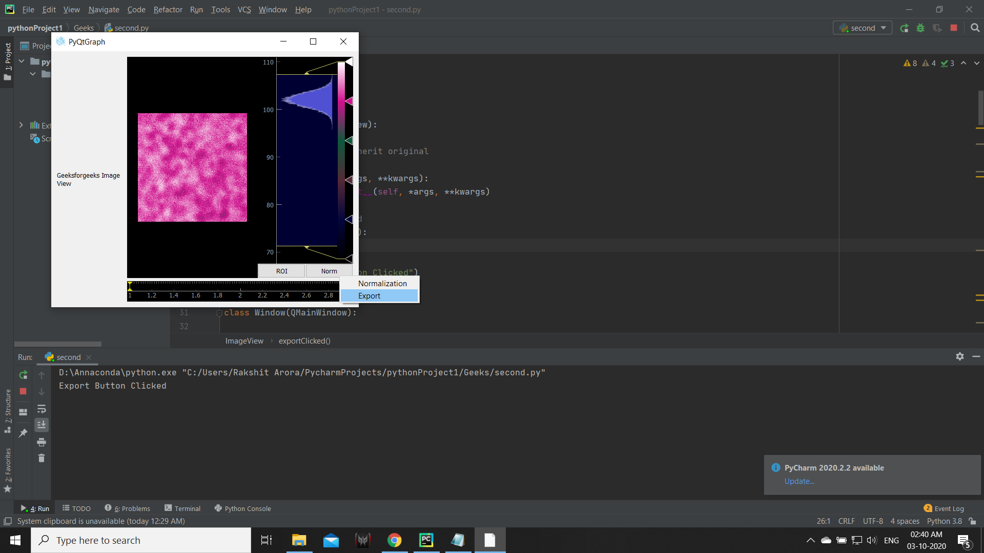Click the trash Clear All icon
The image size is (984, 553).
pyautogui.click(x=42, y=458)
